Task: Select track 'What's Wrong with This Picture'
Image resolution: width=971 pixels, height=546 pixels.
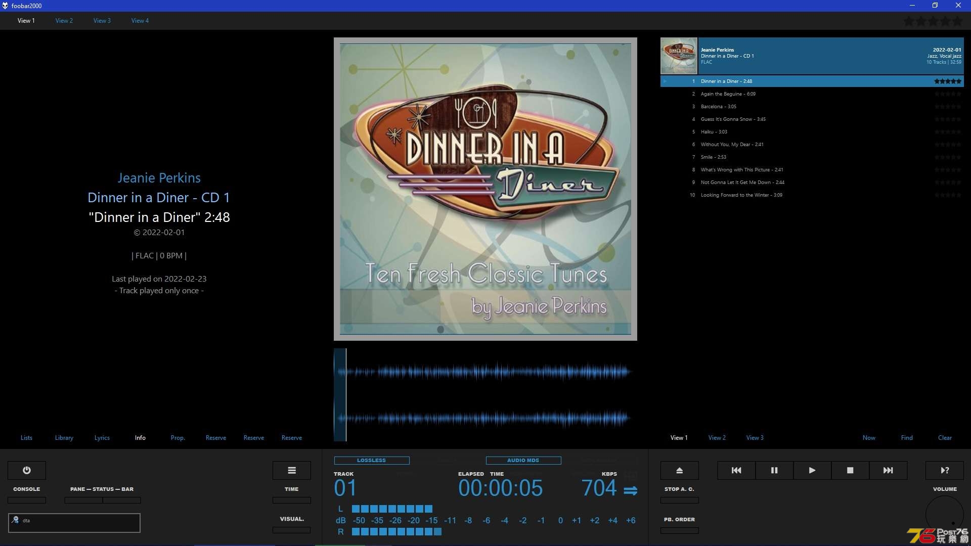Action: tap(812, 170)
